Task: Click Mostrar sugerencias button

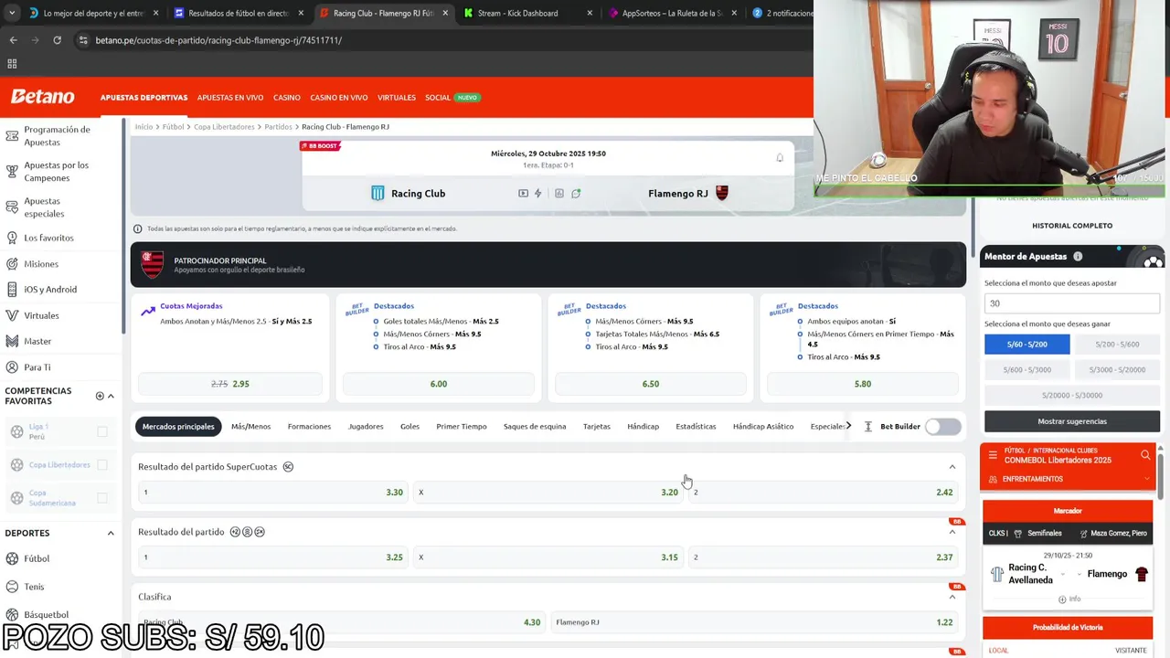Action: coord(1072,421)
